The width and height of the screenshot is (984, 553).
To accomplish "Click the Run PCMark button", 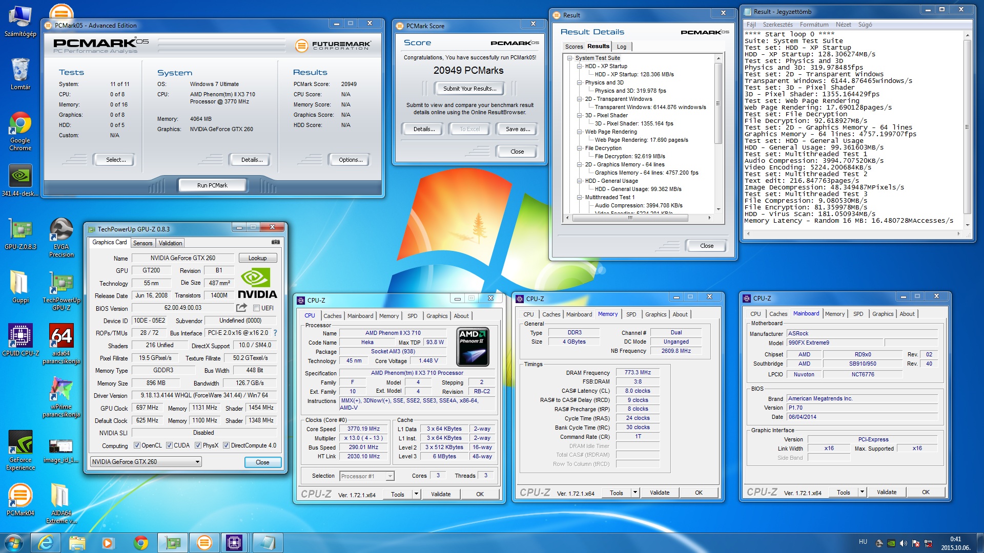I will click(212, 185).
